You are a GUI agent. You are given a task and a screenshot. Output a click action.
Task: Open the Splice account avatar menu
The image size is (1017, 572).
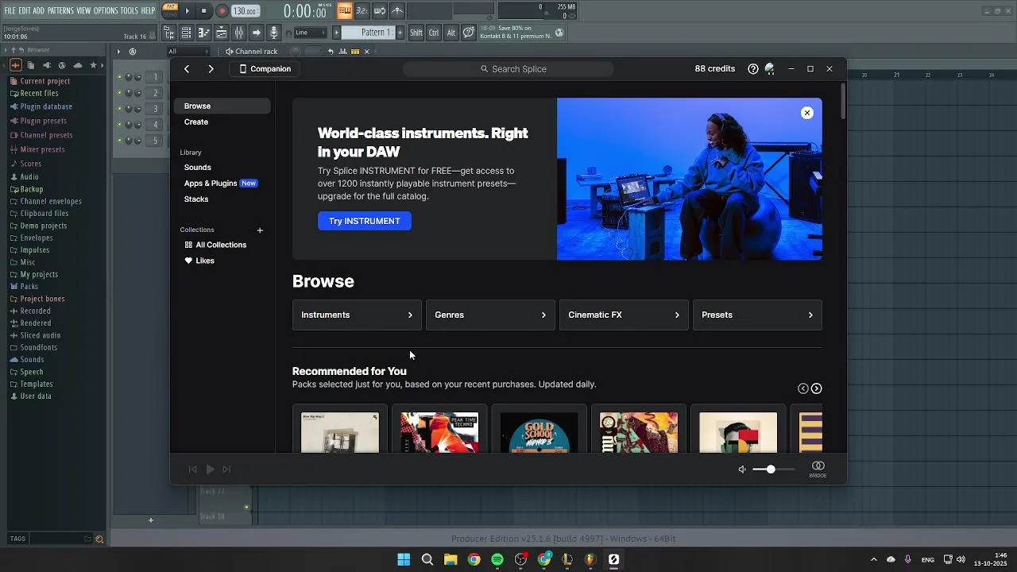[x=769, y=69]
